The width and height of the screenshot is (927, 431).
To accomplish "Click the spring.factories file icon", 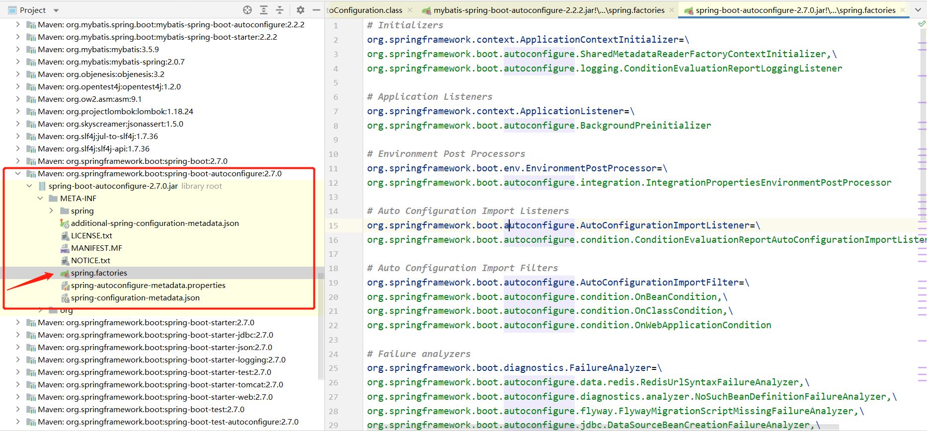I will click(65, 273).
